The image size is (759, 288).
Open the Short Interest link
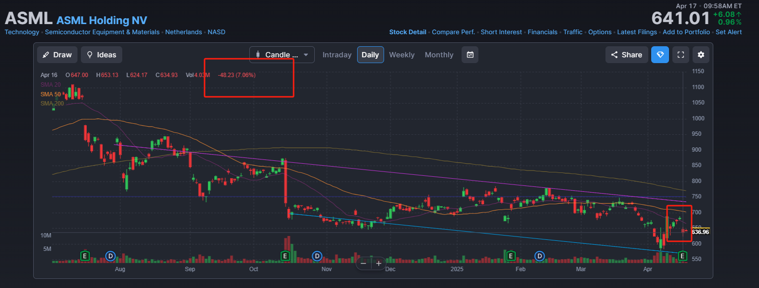point(501,32)
